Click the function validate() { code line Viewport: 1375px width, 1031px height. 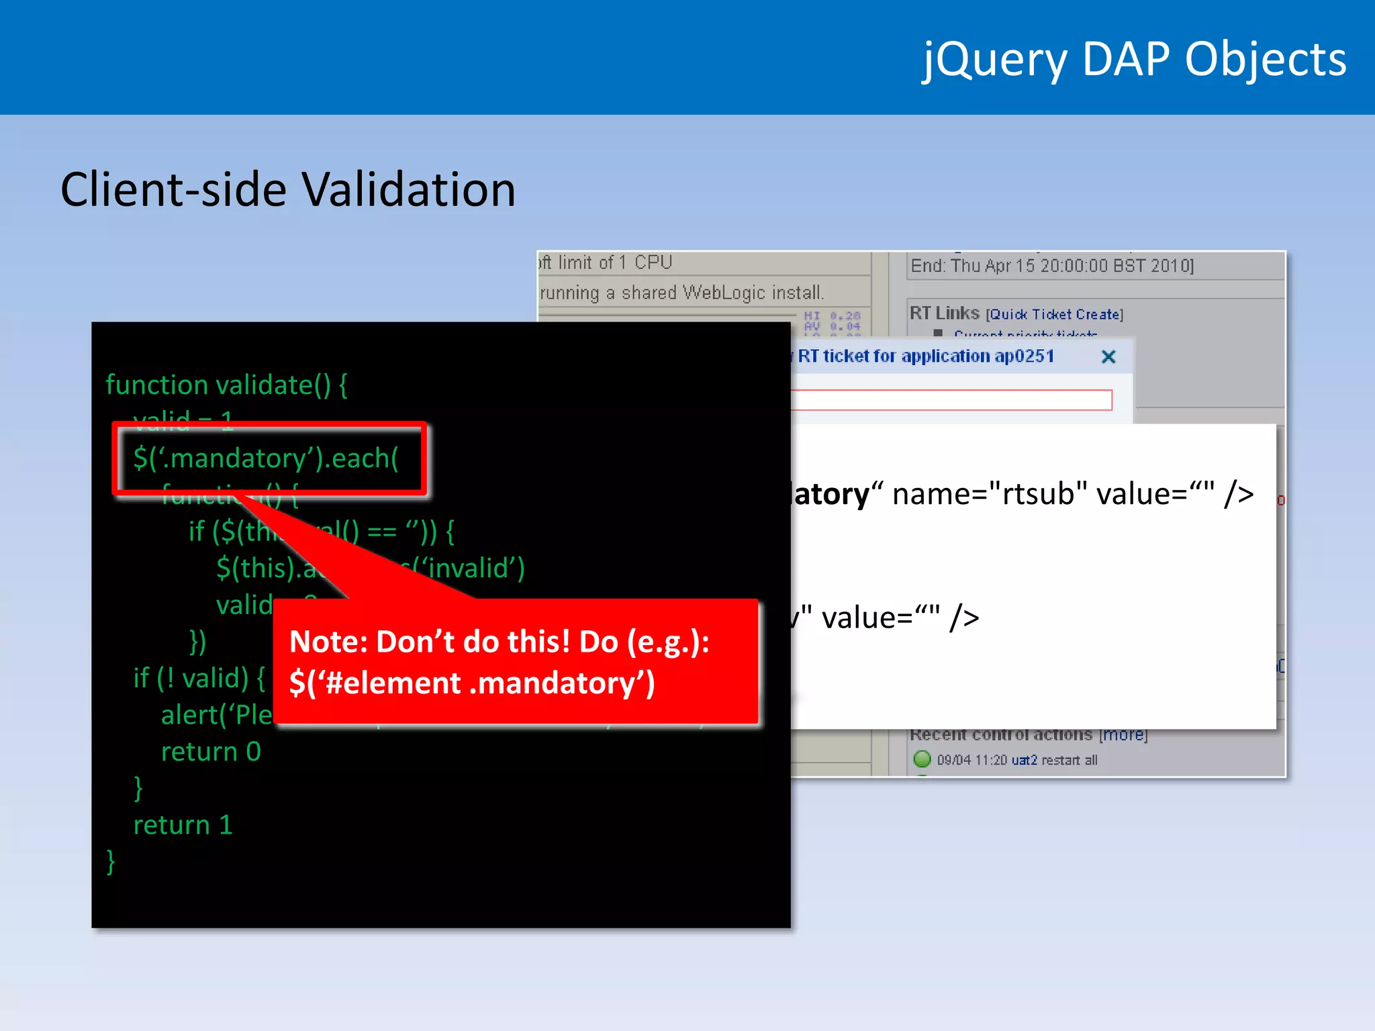(226, 385)
